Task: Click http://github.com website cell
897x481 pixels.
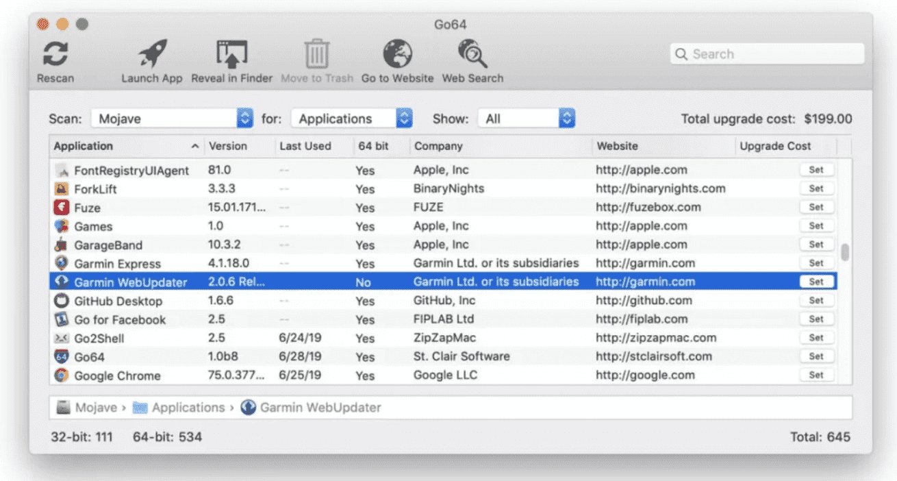Action: tap(644, 300)
